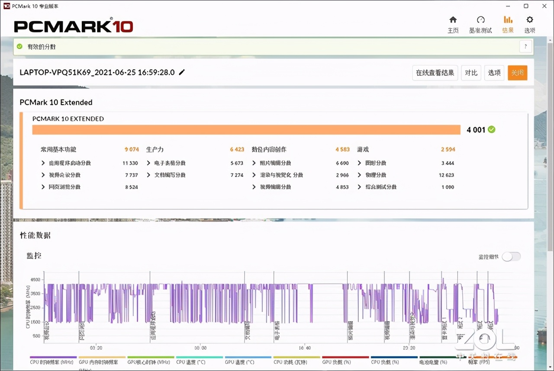Toggle the CPU clock frequency legend entry
The width and height of the screenshot is (554, 371).
(x=52, y=362)
